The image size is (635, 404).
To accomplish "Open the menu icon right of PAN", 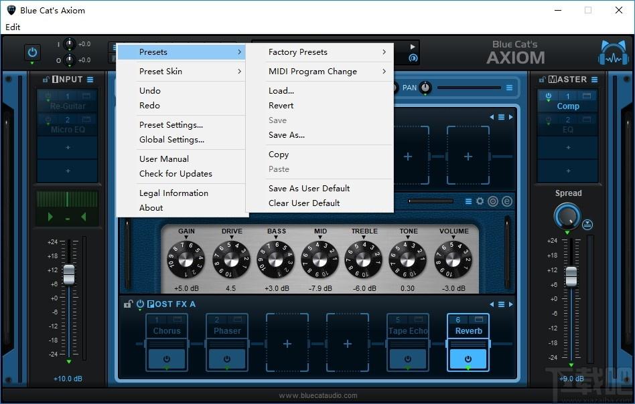I will (510, 88).
